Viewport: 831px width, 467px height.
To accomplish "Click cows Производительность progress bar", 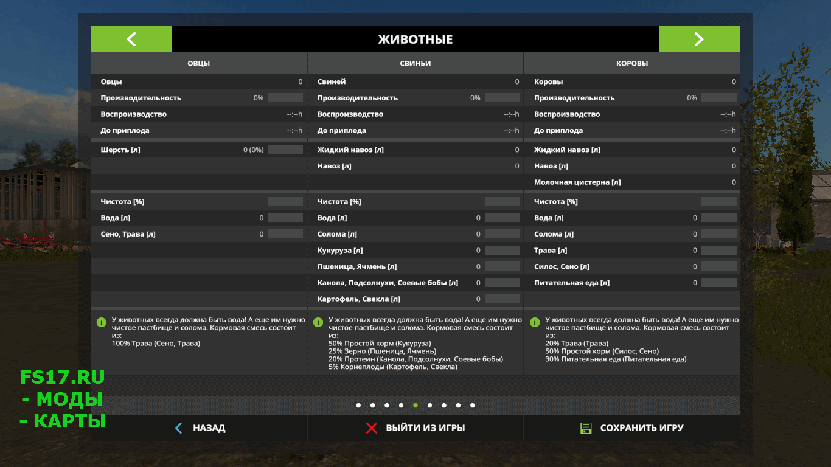I will click(x=719, y=98).
